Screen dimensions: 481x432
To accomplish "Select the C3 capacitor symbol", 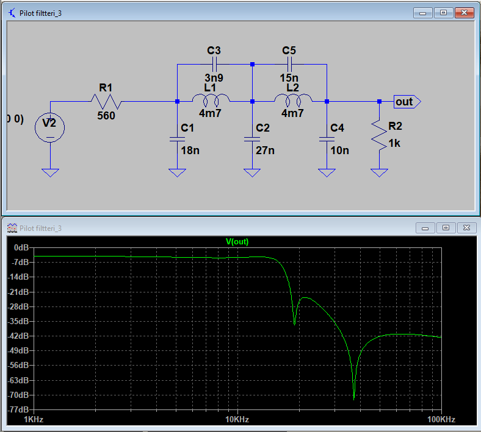I will pos(214,64).
